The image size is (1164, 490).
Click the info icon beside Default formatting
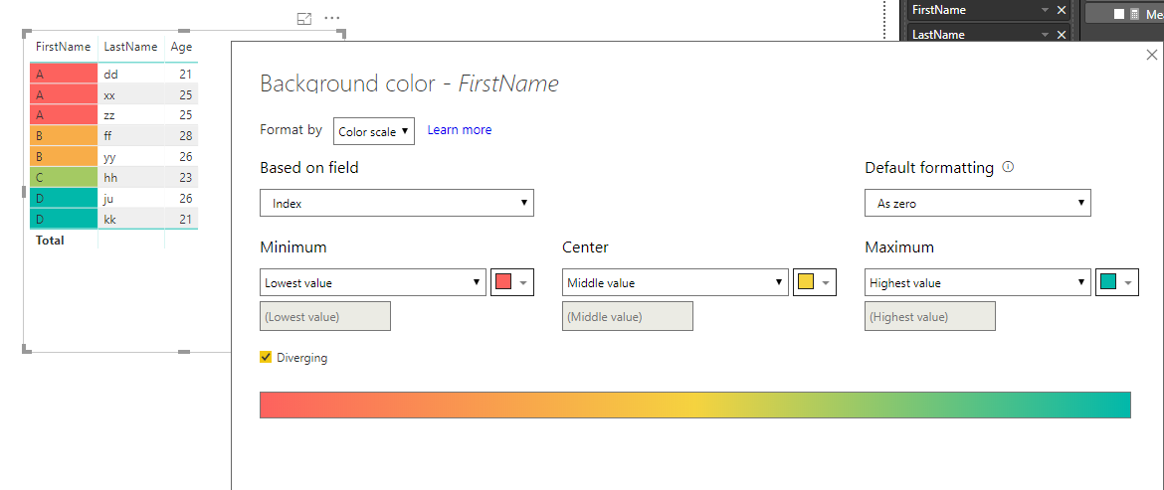coord(1008,167)
